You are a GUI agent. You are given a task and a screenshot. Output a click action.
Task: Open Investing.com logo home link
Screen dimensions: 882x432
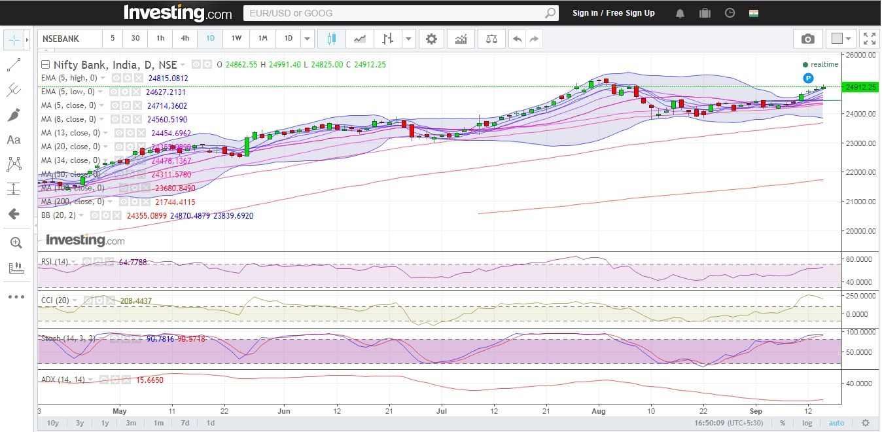click(177, 12)
